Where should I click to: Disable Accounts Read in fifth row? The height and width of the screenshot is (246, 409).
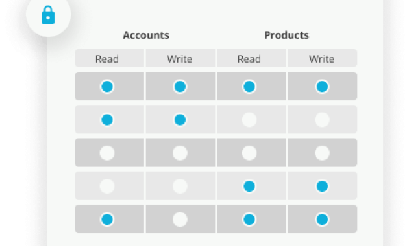(107, 219)
